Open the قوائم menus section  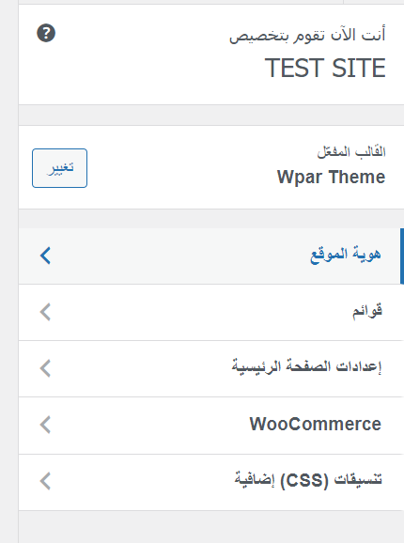click(211, 312)
